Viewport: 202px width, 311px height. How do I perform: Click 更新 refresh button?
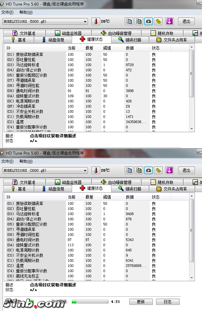pos(141,302)
